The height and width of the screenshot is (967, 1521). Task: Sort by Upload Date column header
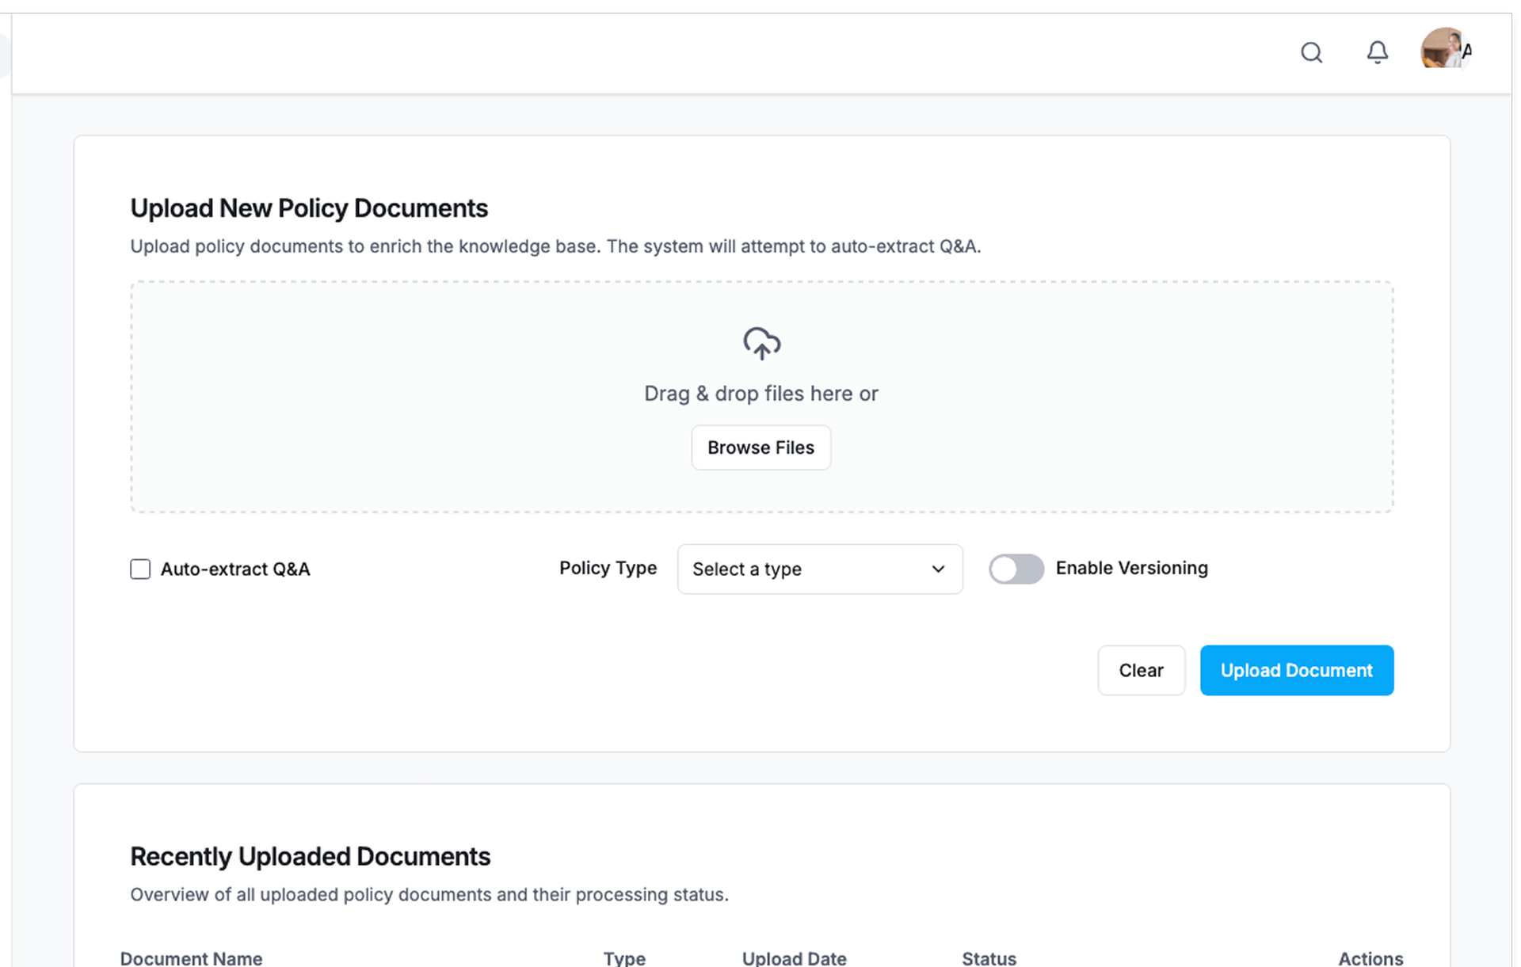(x=794, y=957)
